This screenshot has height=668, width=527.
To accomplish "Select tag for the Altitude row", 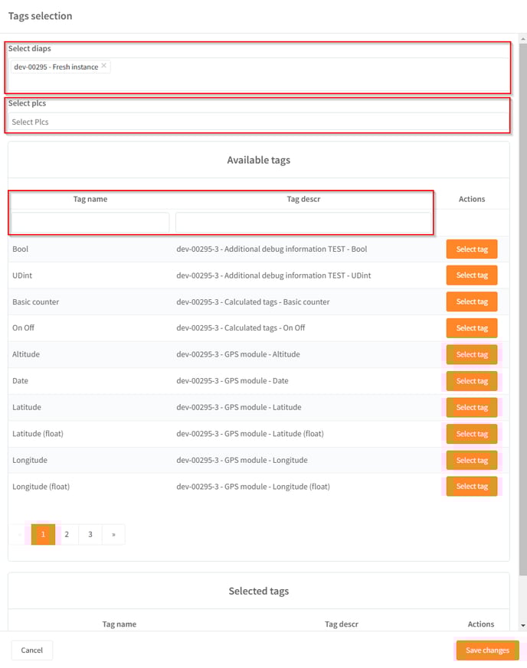I will click(472, 354).
